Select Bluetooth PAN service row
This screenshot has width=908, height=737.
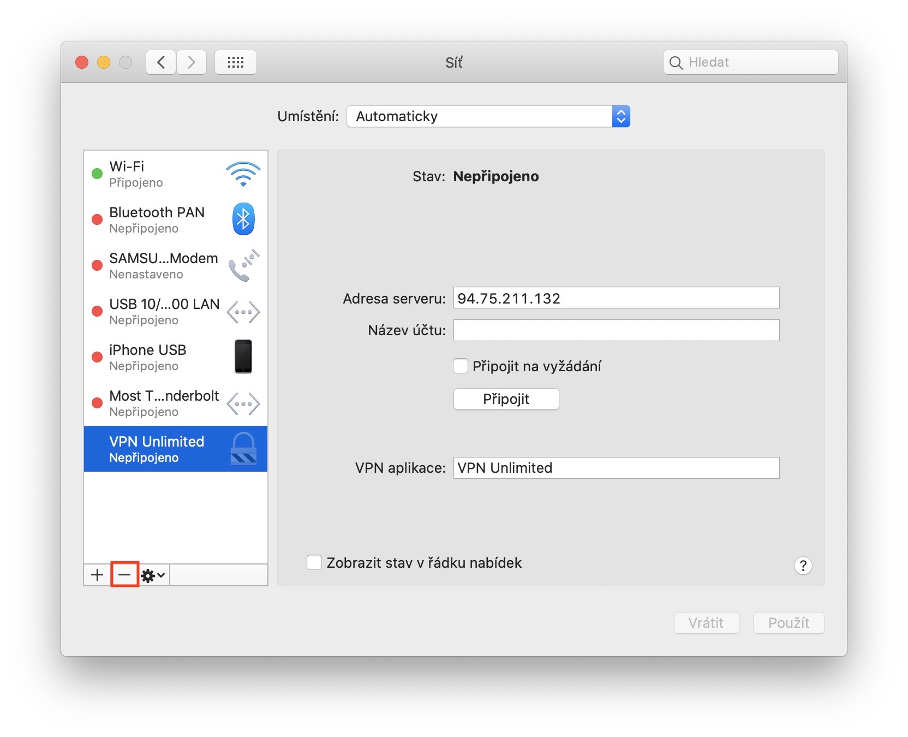[x=176, y=219]
